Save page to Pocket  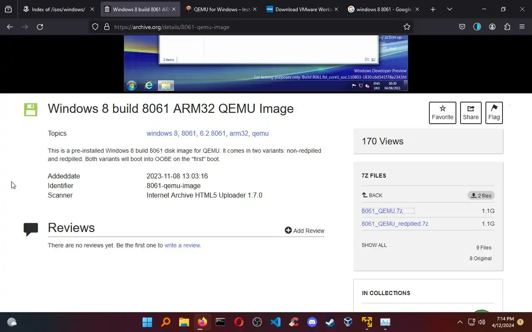pyautogui.click(x=462, y=27)
